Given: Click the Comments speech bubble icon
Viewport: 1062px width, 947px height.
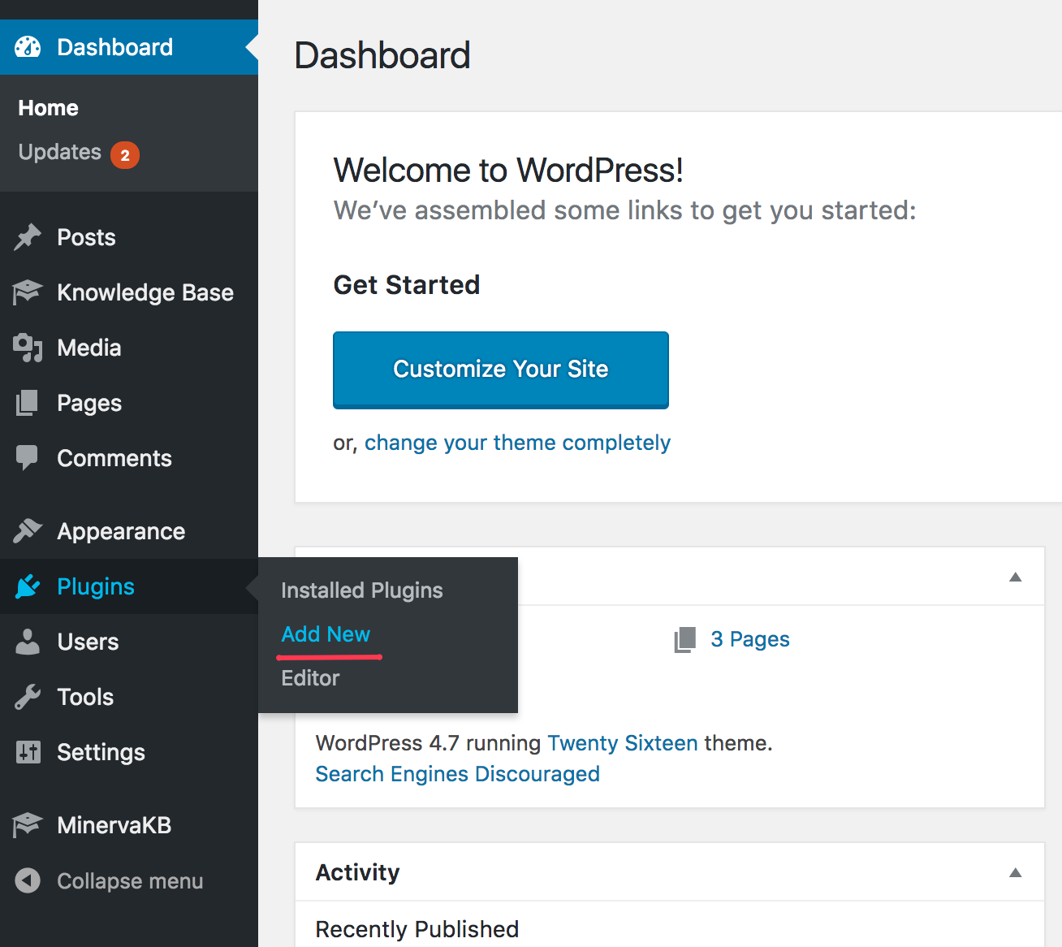Looking at the screenshot, I should coord(28,458).
